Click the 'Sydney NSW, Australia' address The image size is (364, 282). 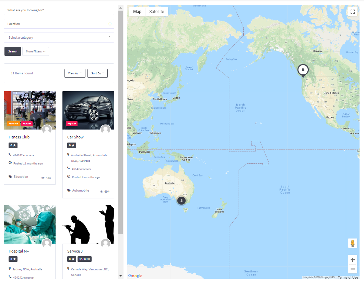coord(27,269)
